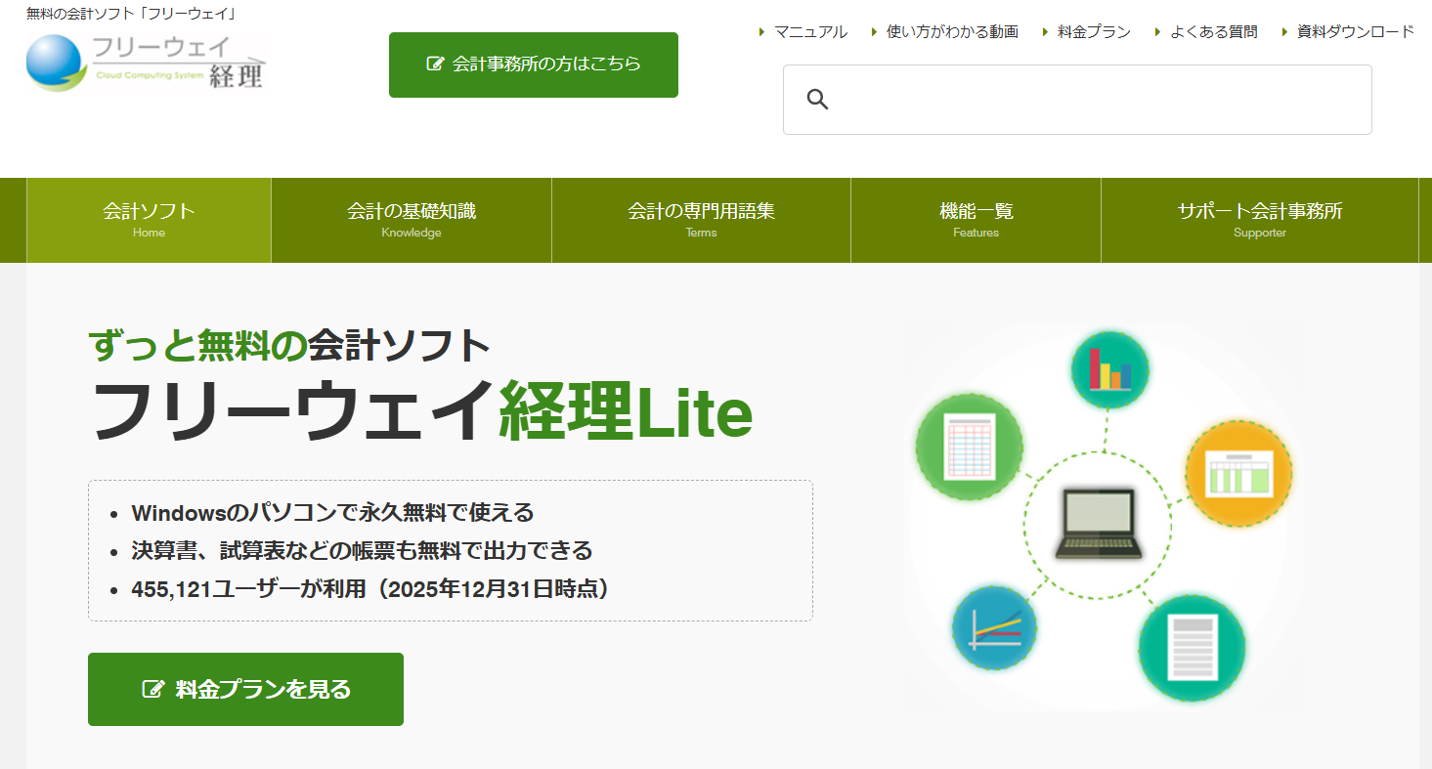Click the bar chart icon in illustration
Viewport: 1432px width, 769px height.
coord(1109,369)
